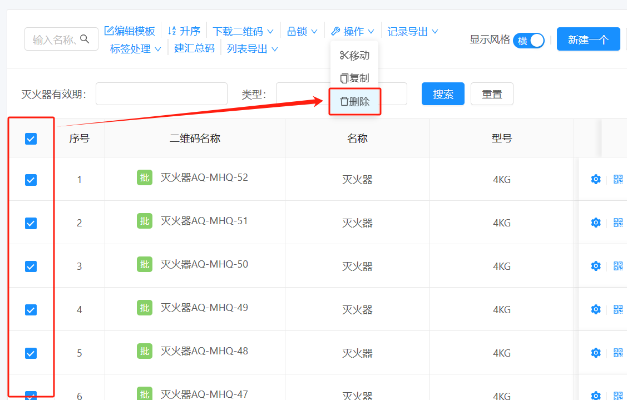627x400 pixels.
Task: Click the 升序 ascending sort icon
Action: (x=171, y=31)
